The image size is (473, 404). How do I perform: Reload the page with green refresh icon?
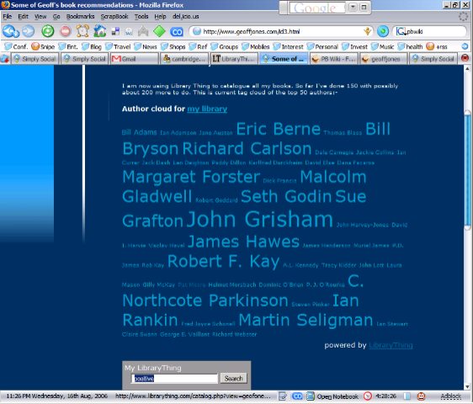click(x=48, y=31)
